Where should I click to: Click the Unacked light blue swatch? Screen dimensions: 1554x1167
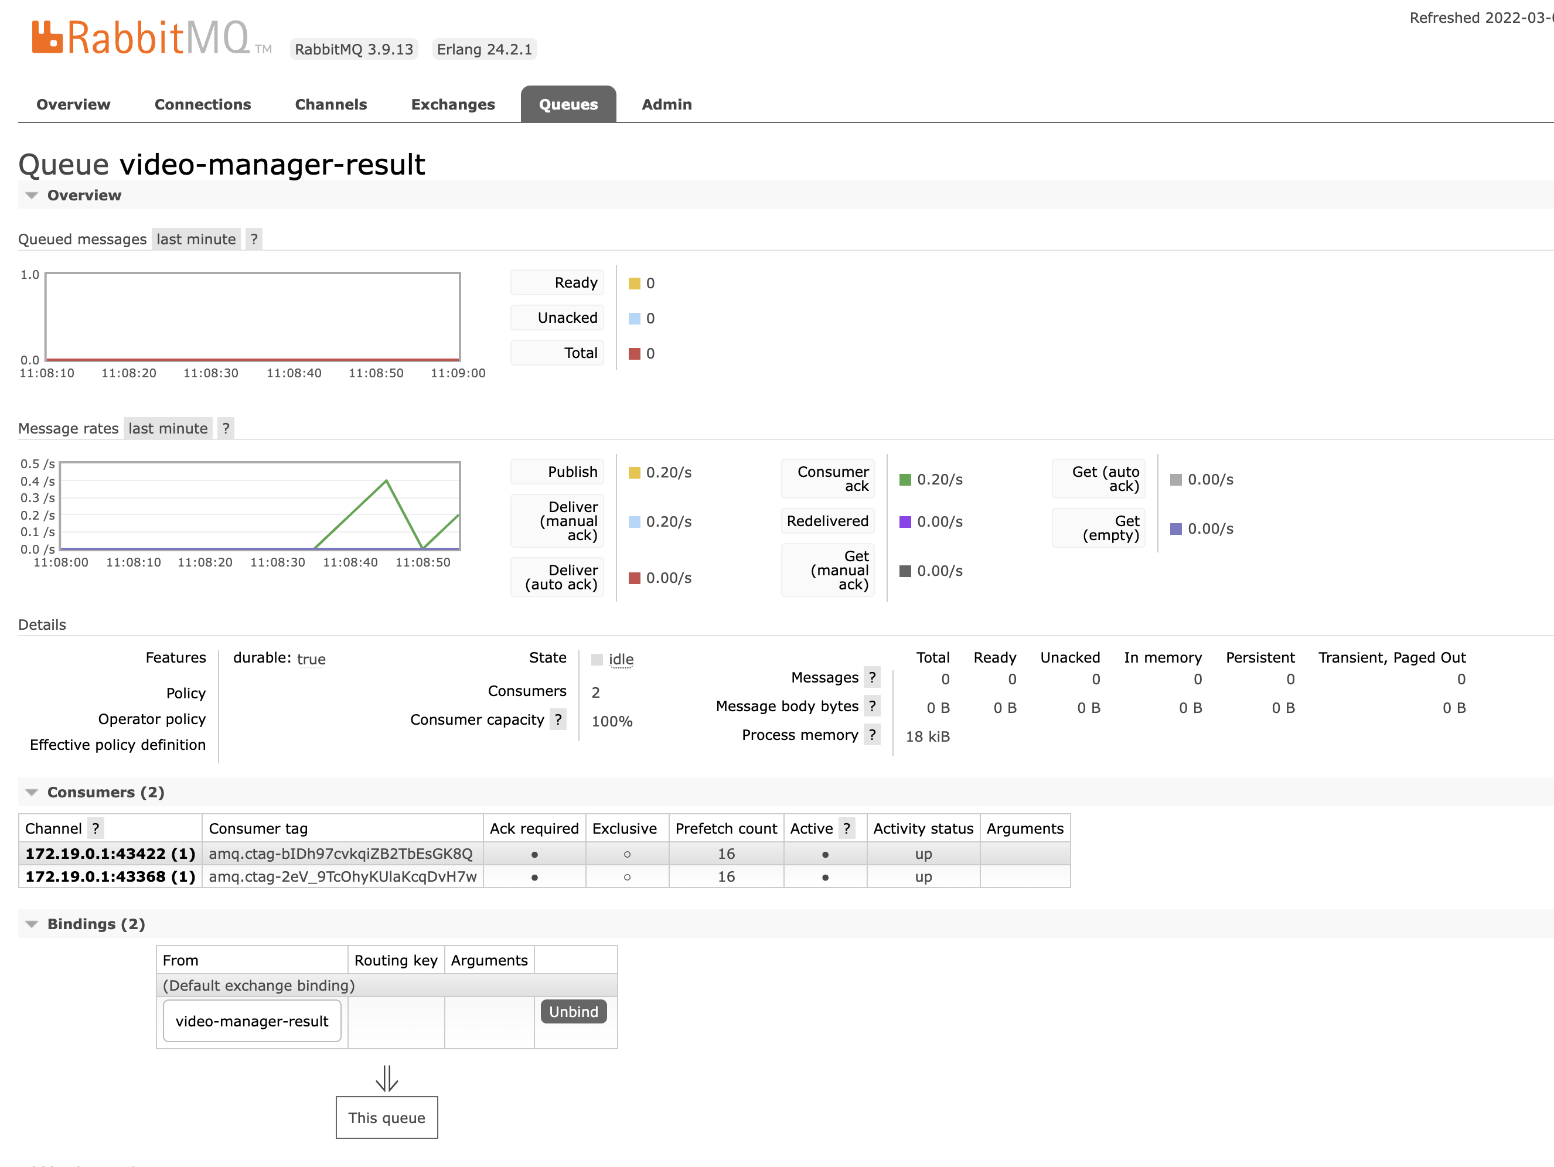[635, 319]
